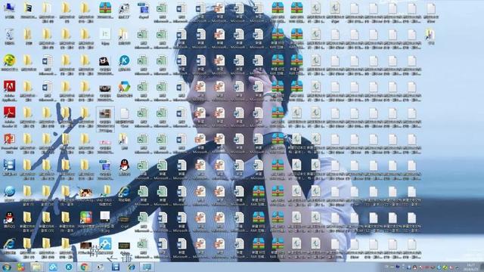Open the blue K music player in taskbar
Viewport: 484px width, 272px height.
pyautogui.click(x=69, y=267)
